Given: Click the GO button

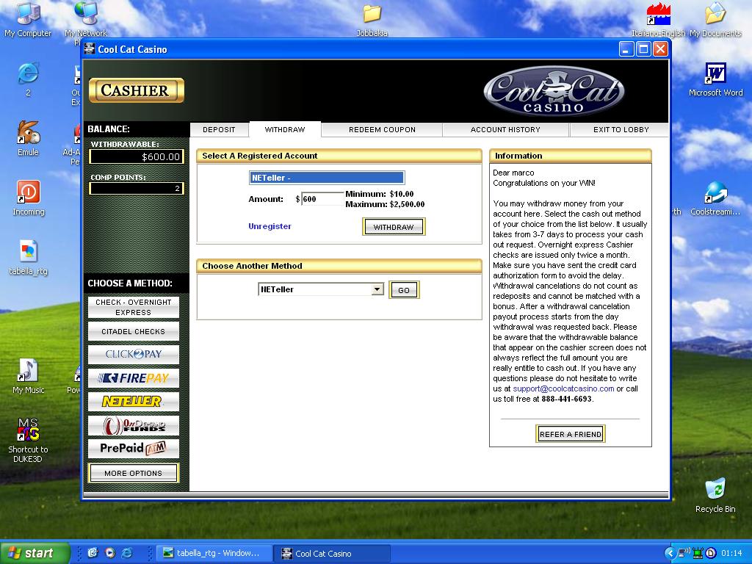Looking at the screenshot, I should pos(404,289).
